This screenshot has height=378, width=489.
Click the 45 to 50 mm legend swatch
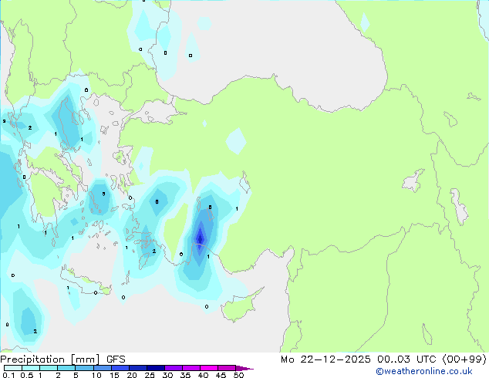tap(227, 368)
